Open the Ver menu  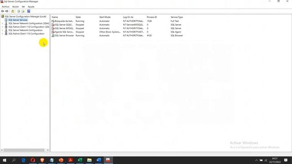point(23,7)
